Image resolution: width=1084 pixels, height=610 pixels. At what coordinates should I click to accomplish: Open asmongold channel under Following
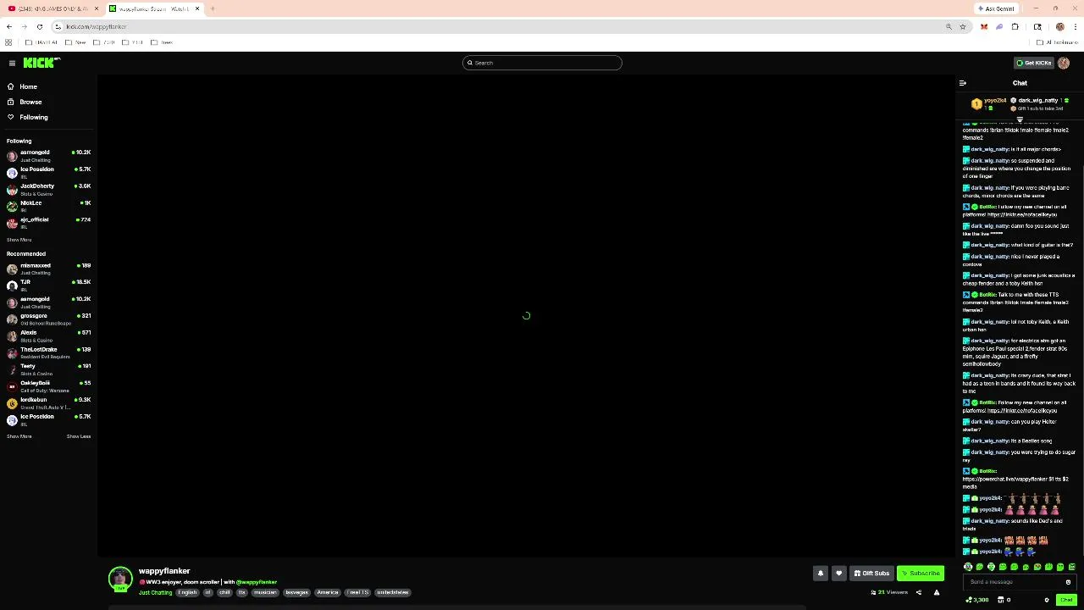coord(48,156)
